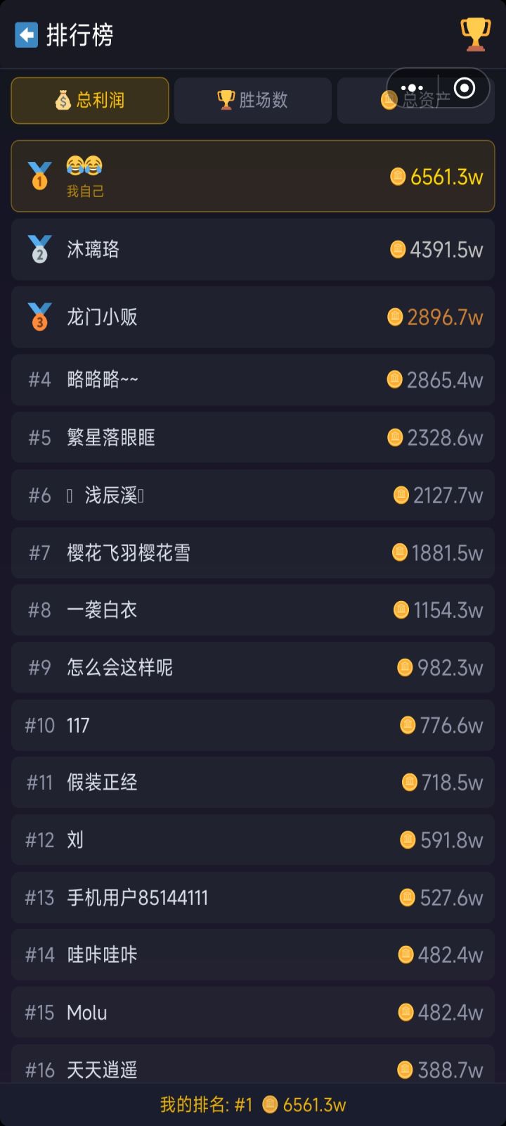
Task: Click the coin icon beside 6561.3w in first row
Action: point(398,176)
